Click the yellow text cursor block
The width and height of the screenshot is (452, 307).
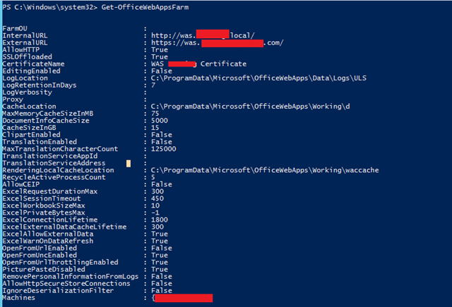tap(129, 164)
